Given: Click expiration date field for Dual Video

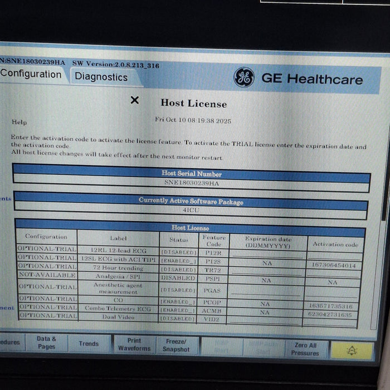Looking at the screenshot, I should [264, 320].
